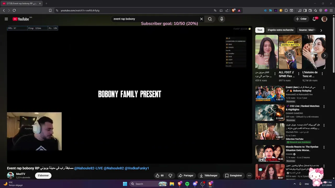Open YouTube notifications bell
The height and width of the screenshot is (188, 335).
(315, 19)
